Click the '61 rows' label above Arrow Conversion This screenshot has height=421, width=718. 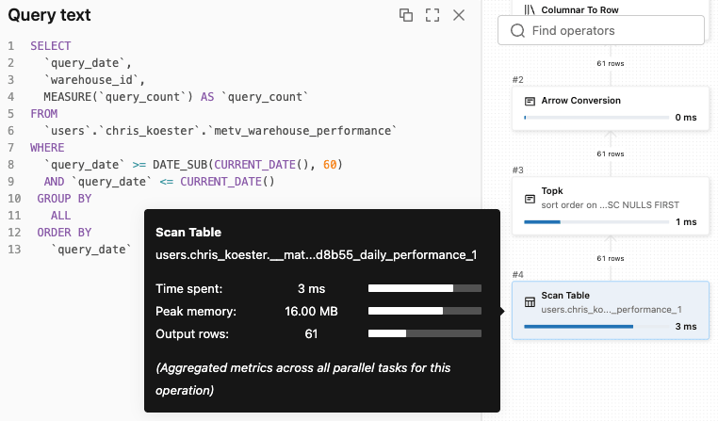click(x=610, y=64)
